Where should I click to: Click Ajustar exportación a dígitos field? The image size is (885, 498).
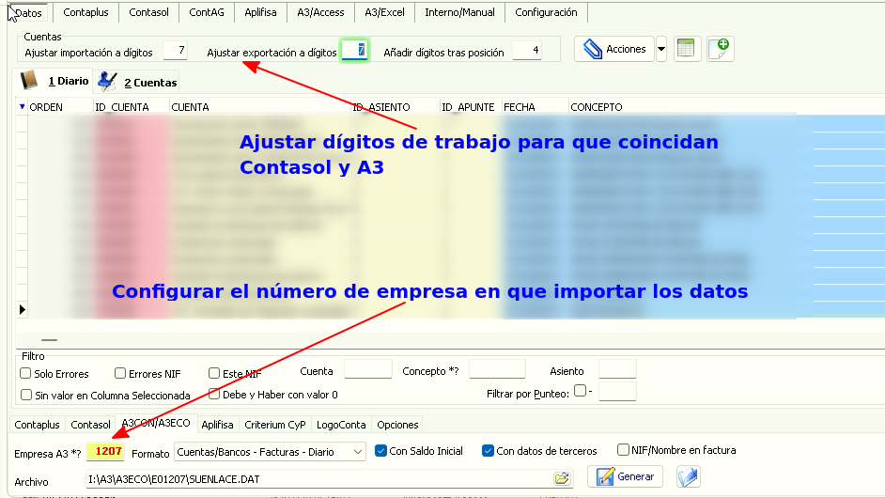354,50
